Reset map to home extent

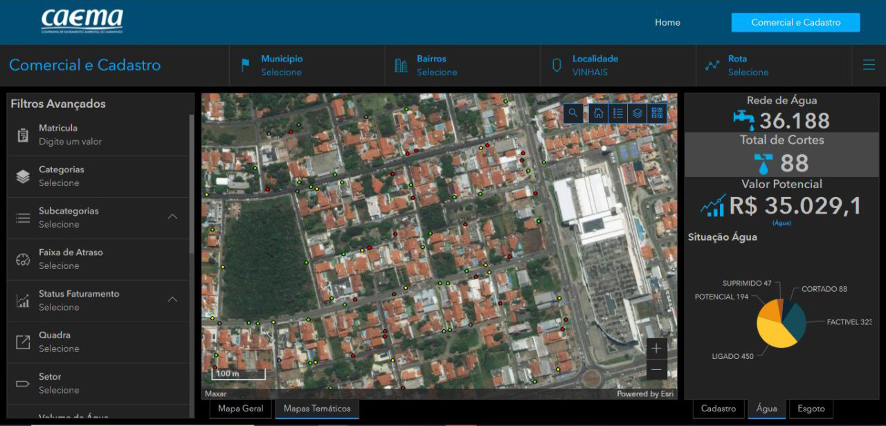pyautogui.click(x=599, y=113)
